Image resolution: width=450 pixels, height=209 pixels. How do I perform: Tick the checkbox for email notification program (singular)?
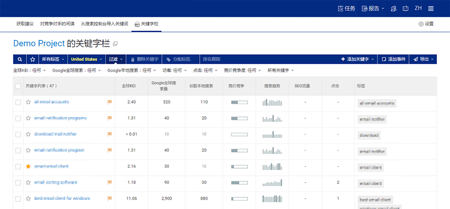[x=18, y=150]
